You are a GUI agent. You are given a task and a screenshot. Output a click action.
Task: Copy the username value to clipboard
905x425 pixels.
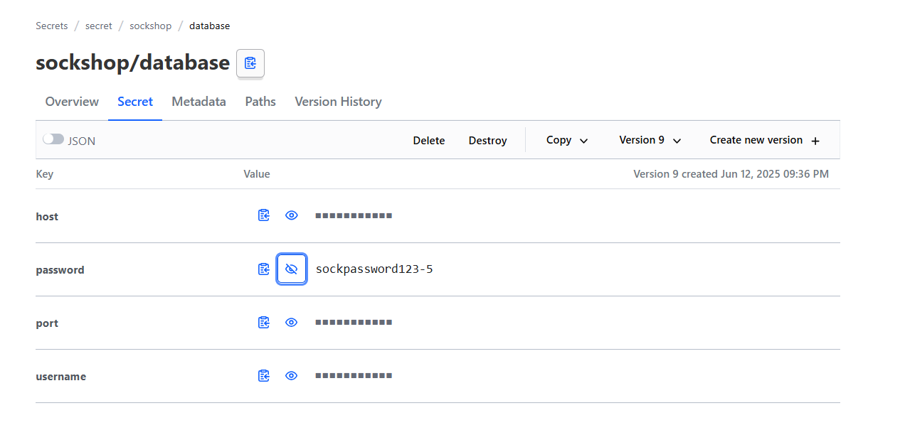click(264, 376)
